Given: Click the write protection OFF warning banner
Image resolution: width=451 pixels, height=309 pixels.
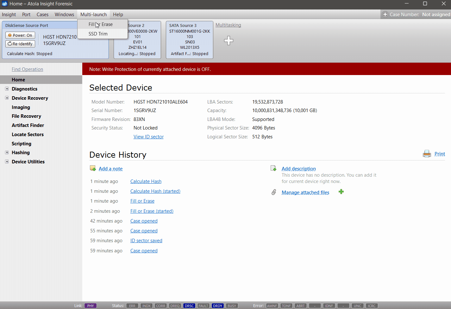Looking at the screenshot, I should (266, 69).
